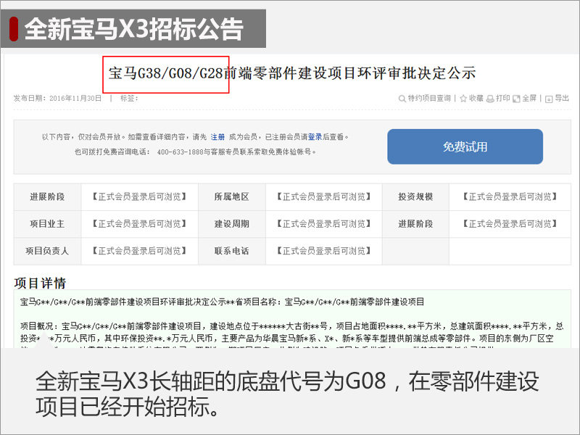The width and height of the screenshot is (580, 435).
Task: Click the 打印 printer icon
Action: pos(490,99)
